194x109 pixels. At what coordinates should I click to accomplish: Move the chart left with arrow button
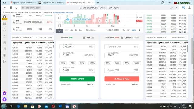[107, 21]
